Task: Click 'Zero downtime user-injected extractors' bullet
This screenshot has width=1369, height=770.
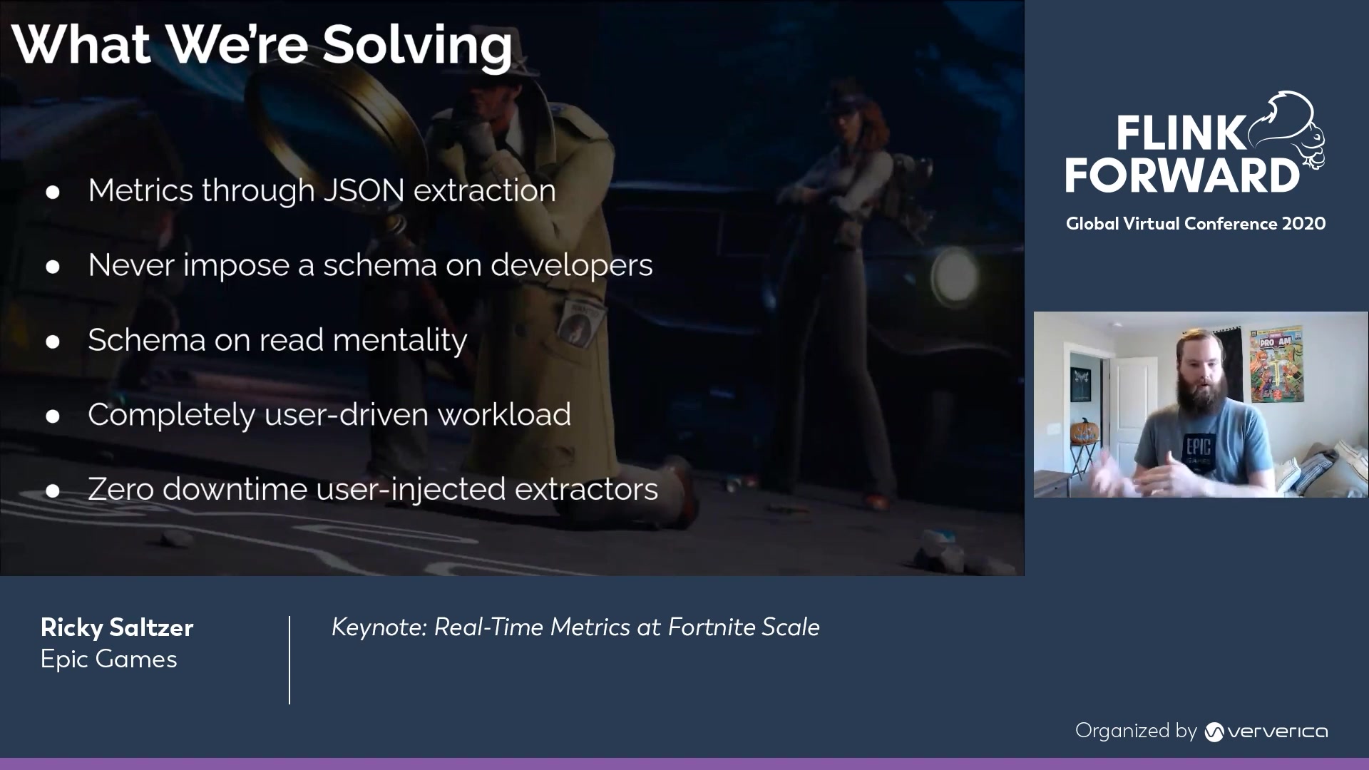Action: (x=373, y=490)
